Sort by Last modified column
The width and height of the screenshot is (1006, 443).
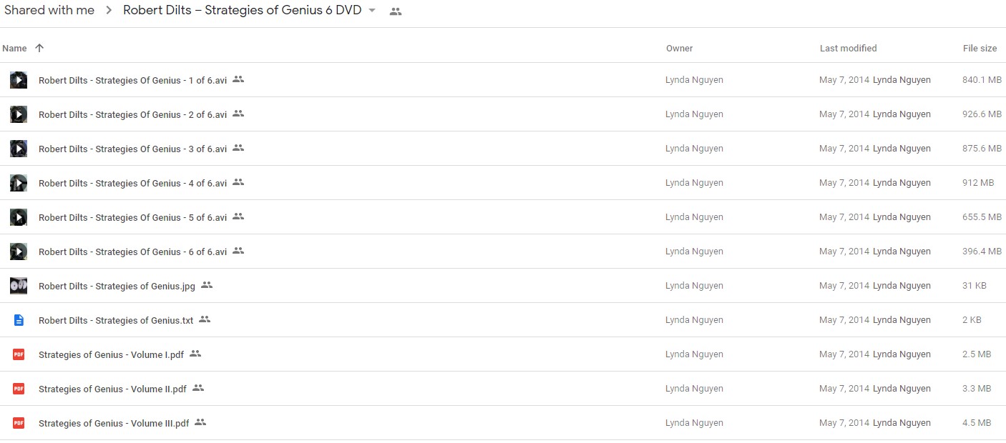tap(848, 49)
